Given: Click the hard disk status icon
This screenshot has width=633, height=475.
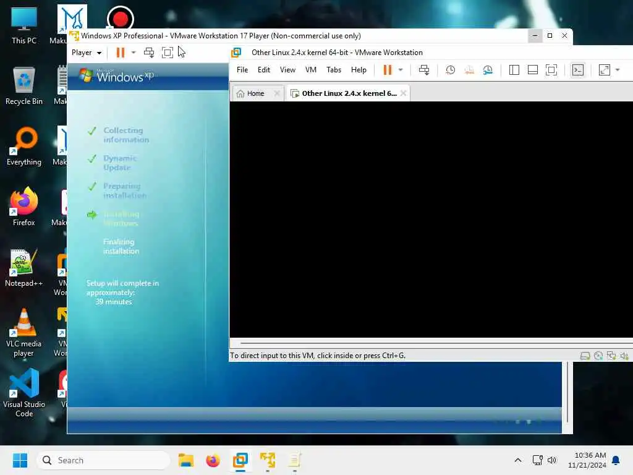Looking at the screenshot, I should point(585,356).
